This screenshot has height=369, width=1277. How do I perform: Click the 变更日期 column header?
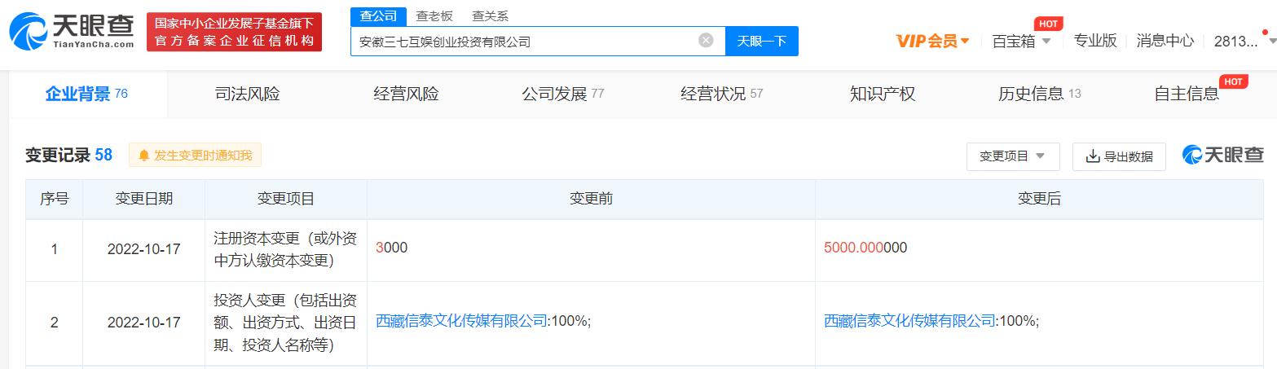[x=143, y=199]
